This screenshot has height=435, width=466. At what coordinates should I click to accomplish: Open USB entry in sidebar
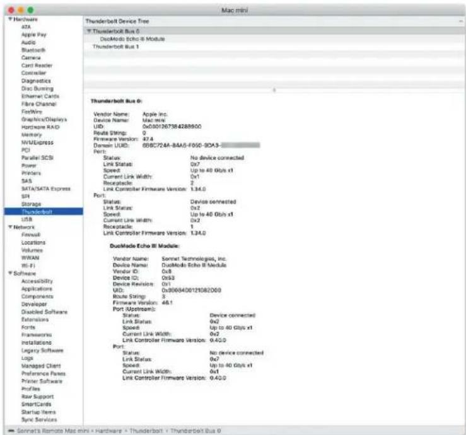(26, 219)
